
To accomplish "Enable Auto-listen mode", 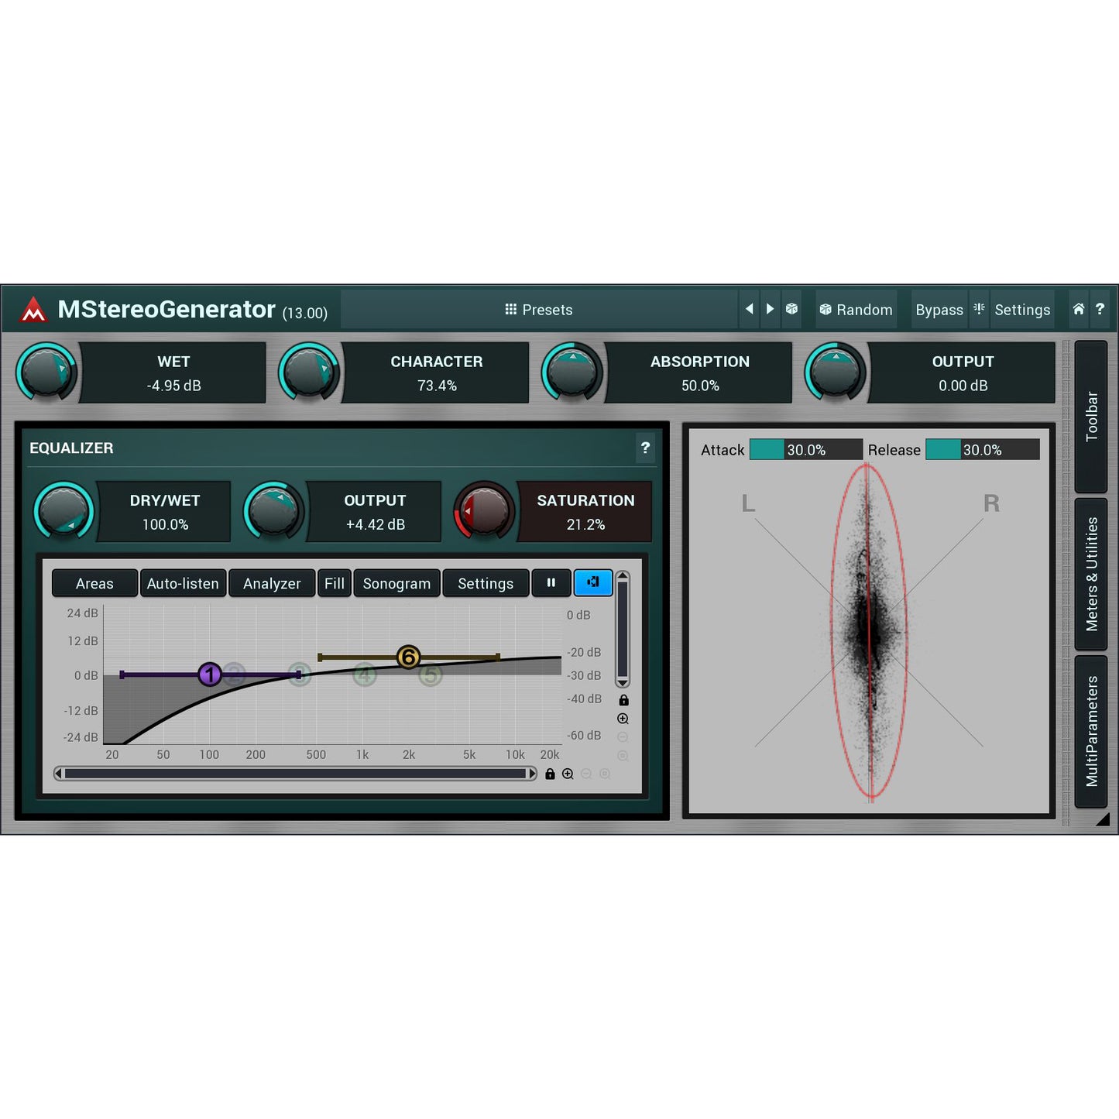I will click(x=183, y=583).
